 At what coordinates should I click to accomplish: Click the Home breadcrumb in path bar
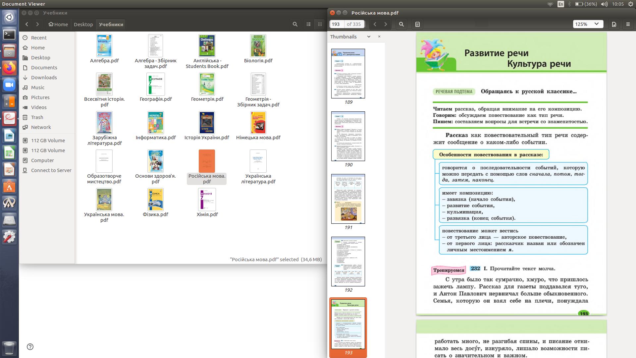point(58,25)
